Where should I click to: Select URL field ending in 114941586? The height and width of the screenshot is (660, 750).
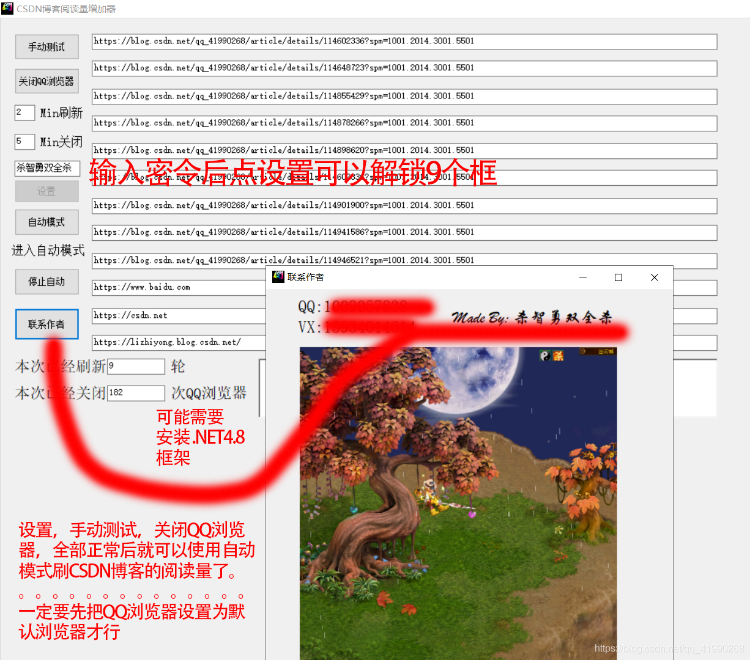pyautogui.click(x=404, y=233)
